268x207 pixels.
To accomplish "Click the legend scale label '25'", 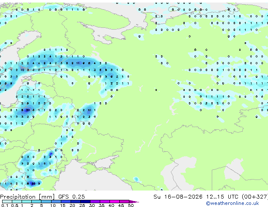I will (x=82, y=205).
